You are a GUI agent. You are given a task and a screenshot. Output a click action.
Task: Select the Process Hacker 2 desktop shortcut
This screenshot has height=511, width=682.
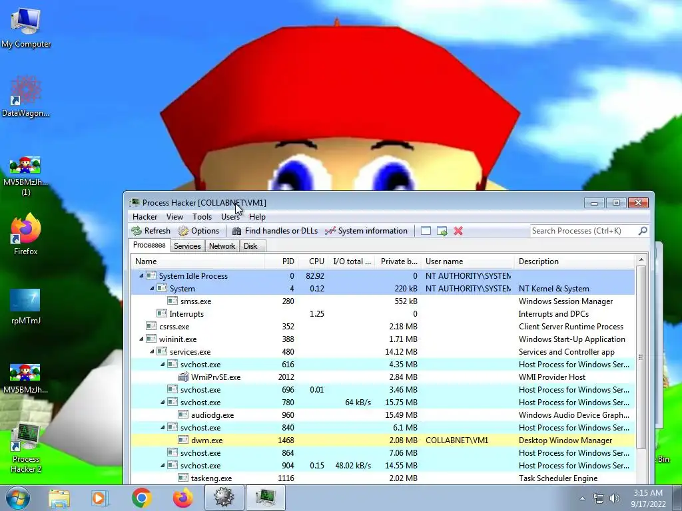[x=26, y=448]
